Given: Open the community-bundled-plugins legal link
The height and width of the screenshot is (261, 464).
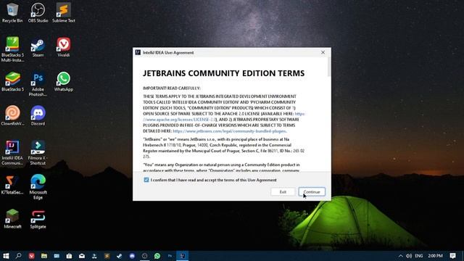Looking at the screenshot, I should [229, 130].
